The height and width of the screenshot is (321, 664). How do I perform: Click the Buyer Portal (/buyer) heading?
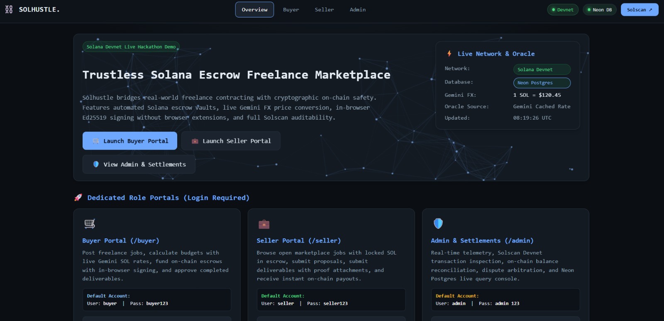point(121,241)
